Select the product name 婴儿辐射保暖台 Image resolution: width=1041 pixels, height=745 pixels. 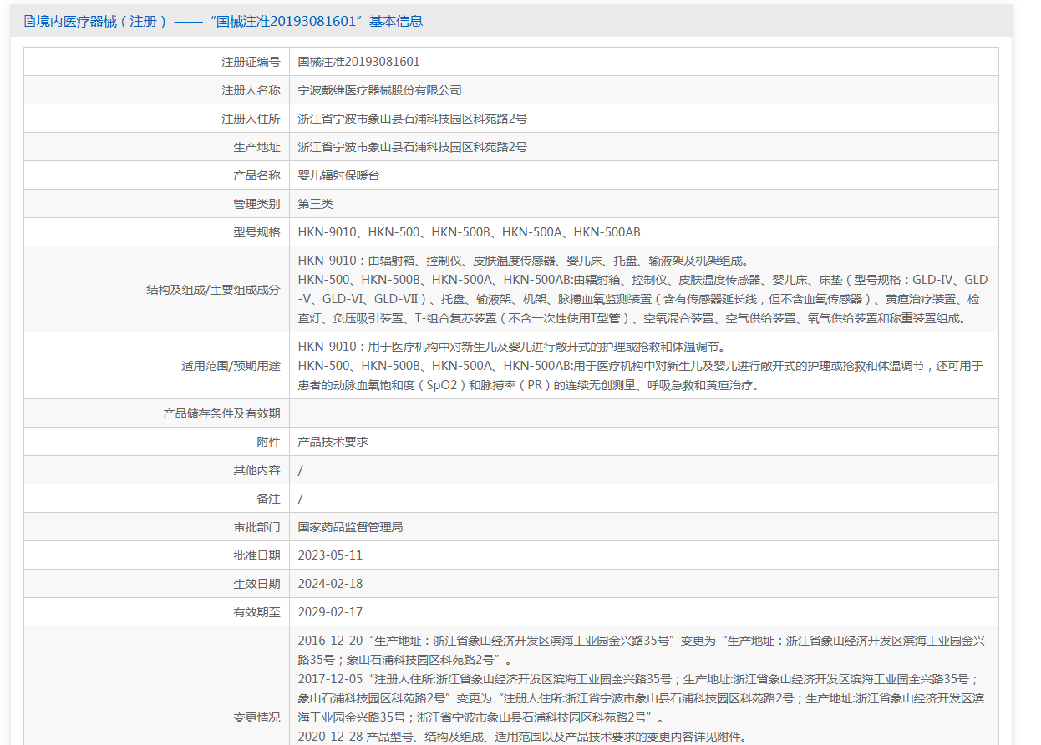(x=338, y=175)
